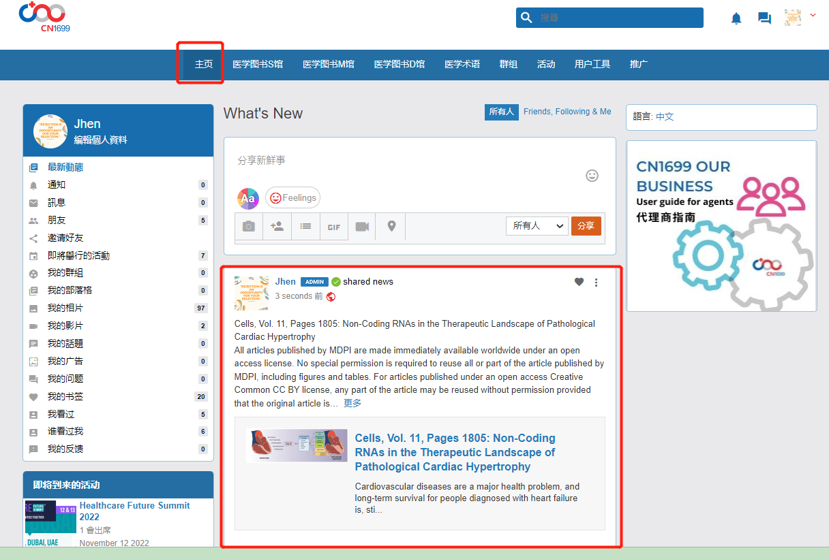Image resolution: width=829 pixels, height=559 pixels.
Task: Open the 所有人 privacy dropdown
Action: [537, 226]
